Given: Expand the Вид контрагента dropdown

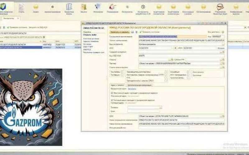Looking at the screenshot, I should point(223,44).
